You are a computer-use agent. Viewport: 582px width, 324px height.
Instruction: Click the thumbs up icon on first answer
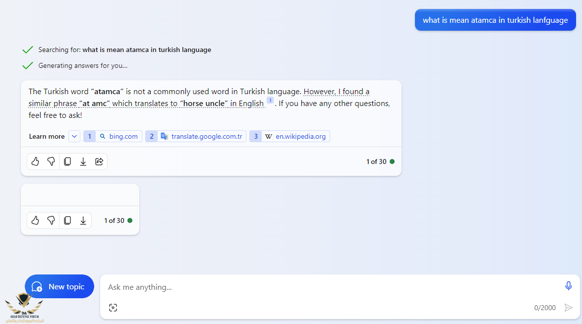[35, 162]
